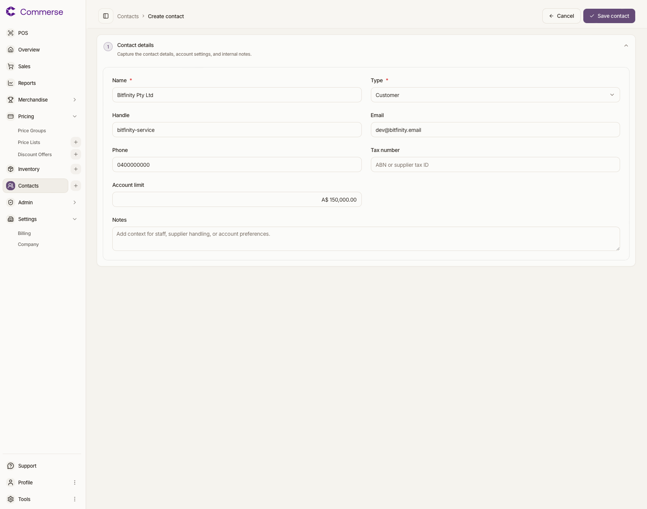This screenshot has height=509, width=647.
Task: Open Profile more options menu
Action: 75,482
